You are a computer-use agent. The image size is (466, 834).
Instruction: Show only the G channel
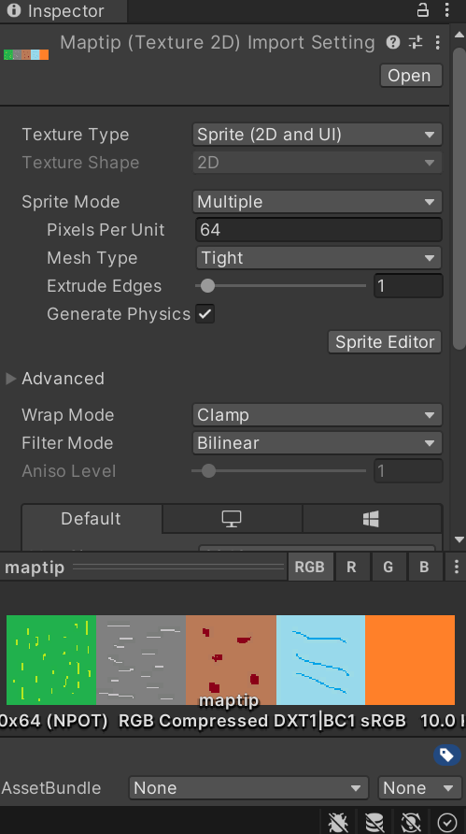click(388, 567)
